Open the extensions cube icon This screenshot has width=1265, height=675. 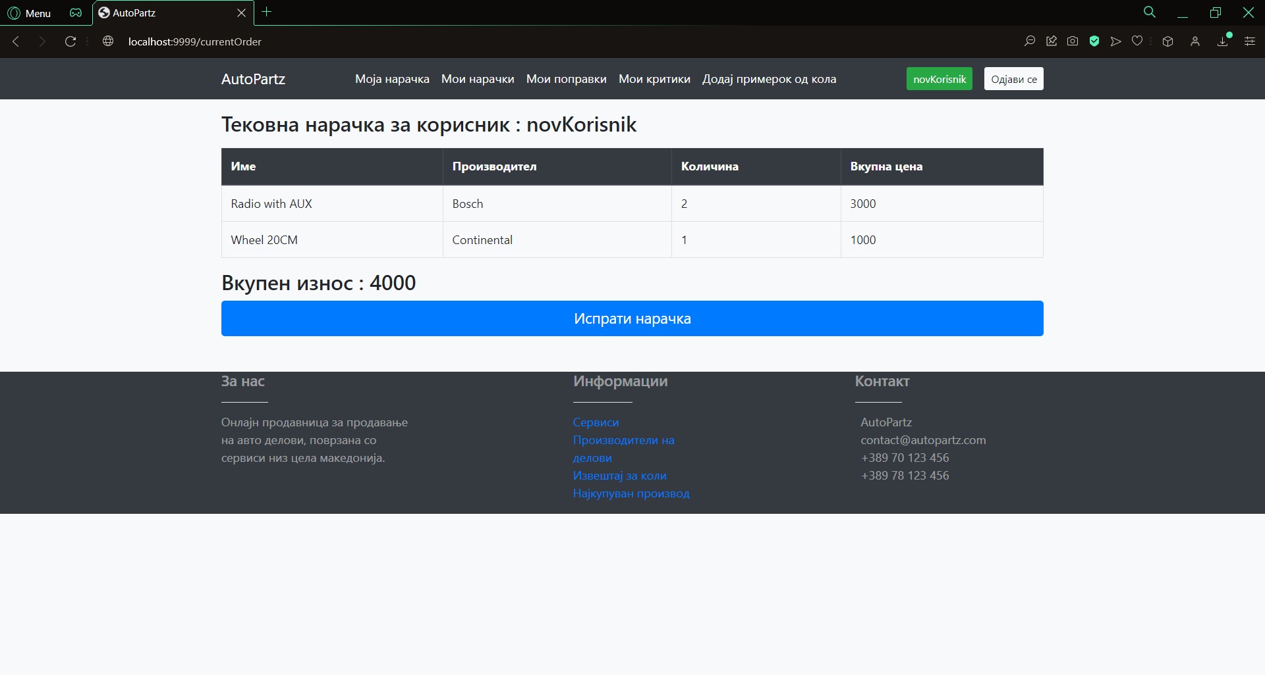[x=1167, y=41]
